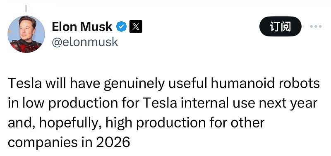Click "2026" at the tweet's end
The image size is (331, 156).
(113, 142)
